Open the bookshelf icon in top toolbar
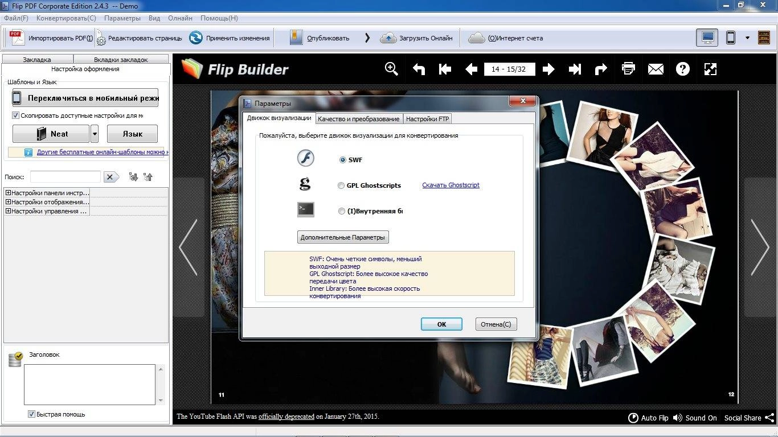 click(764, 38)
